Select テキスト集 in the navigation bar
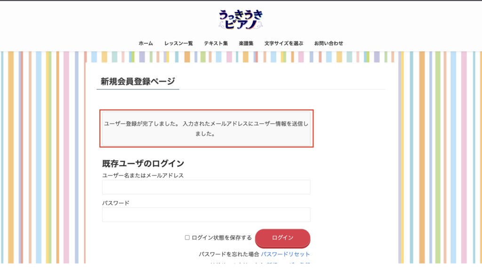Screen dimensions: 482x271 pos(216,43)
